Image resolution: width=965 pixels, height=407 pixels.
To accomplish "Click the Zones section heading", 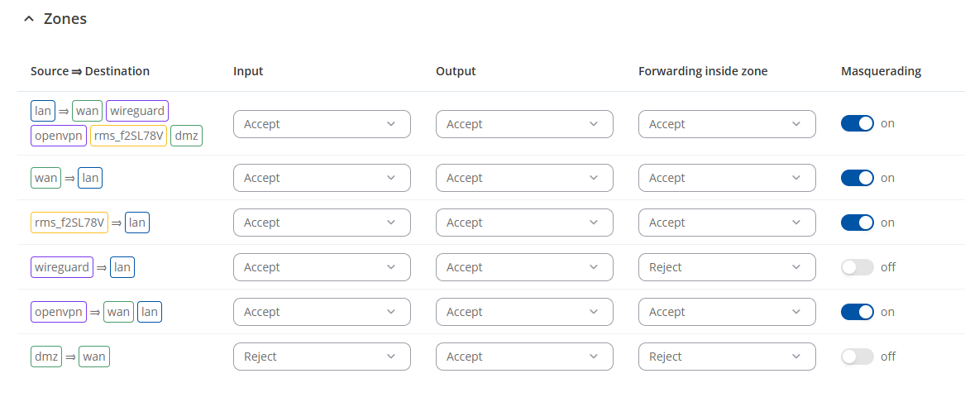I will (64, 18).
